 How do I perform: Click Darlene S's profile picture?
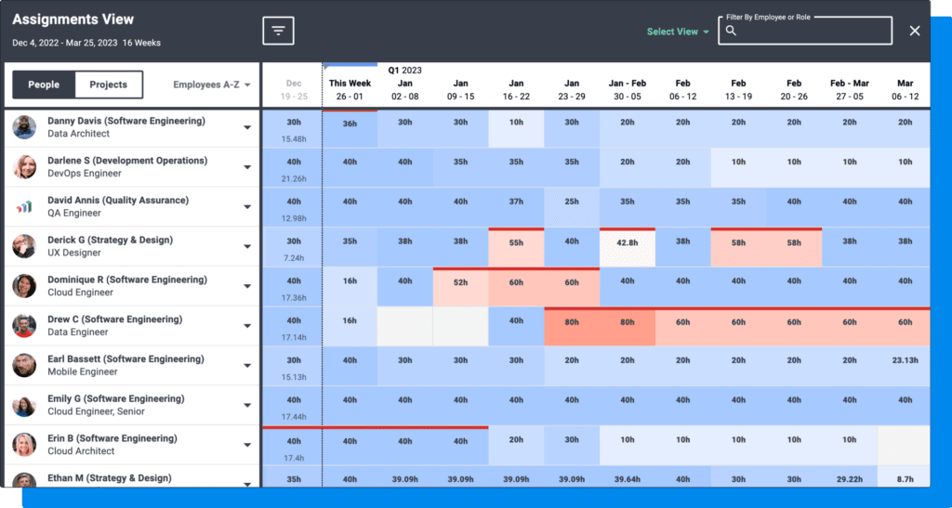[x=24, y=167]
